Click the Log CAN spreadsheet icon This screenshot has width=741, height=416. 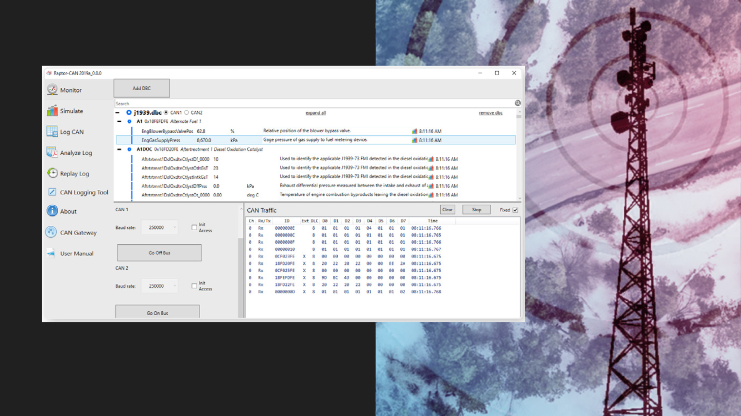52,131
